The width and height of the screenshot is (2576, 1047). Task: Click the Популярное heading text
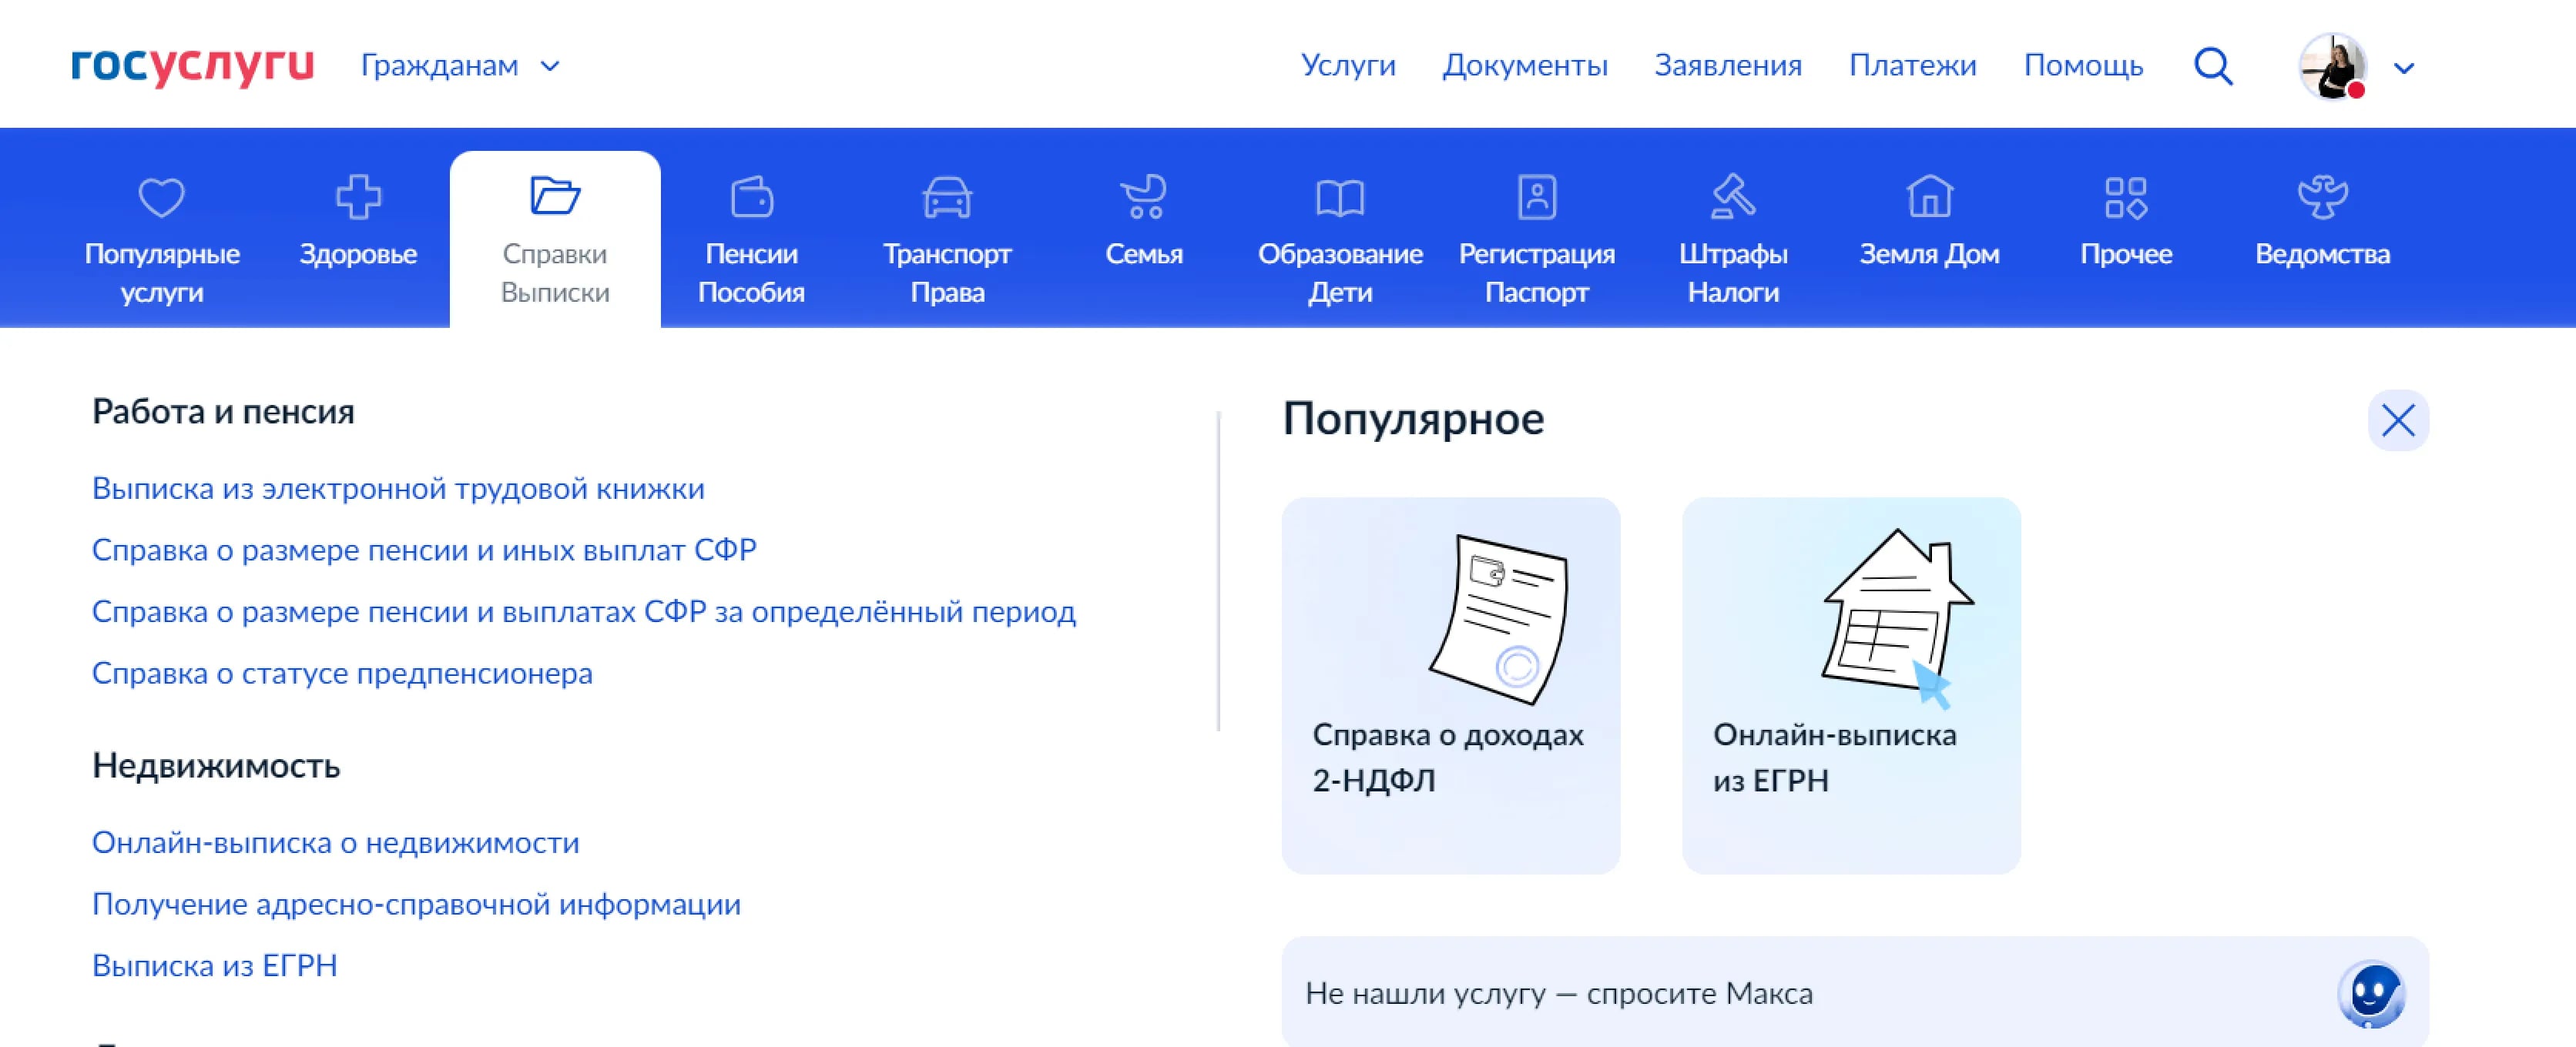[x=1413, y=419]
